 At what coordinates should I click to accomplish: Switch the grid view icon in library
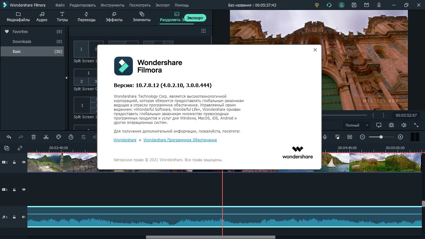point(203,31)
